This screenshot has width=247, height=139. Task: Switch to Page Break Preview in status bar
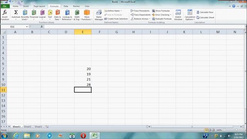(213, 130)
